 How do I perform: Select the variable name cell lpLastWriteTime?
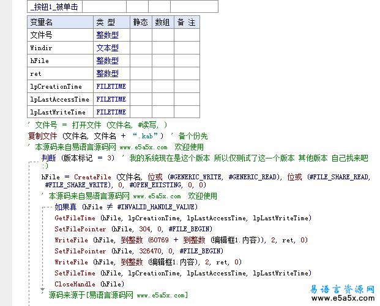61,112
